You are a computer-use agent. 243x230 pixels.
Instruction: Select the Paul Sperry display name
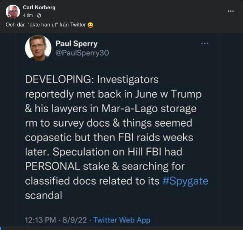pos(76,44)
